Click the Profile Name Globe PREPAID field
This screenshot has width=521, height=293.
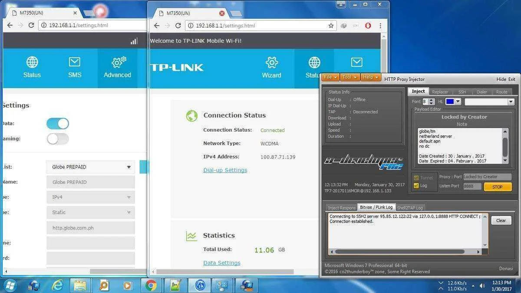pyautogui.click(x=90, y=182)
